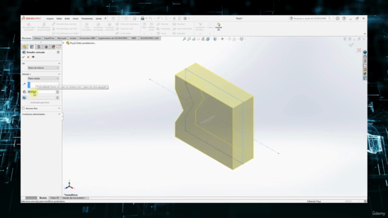Click the extrusion direction arrow handle on the model
Screen dimensions: 388x218
click(207, 120)
